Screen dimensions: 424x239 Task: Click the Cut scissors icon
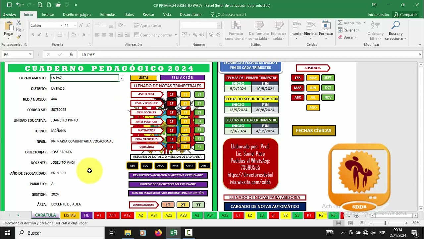tap(19, 23)
